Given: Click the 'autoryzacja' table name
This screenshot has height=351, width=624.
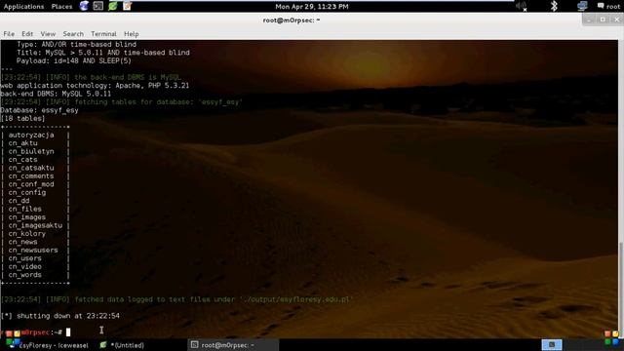Looking at the screenshot, I should point(31,135).
